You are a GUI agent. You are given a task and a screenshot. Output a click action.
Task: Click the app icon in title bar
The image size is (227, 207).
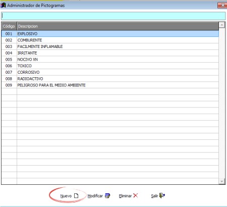(x=3, y=6)
